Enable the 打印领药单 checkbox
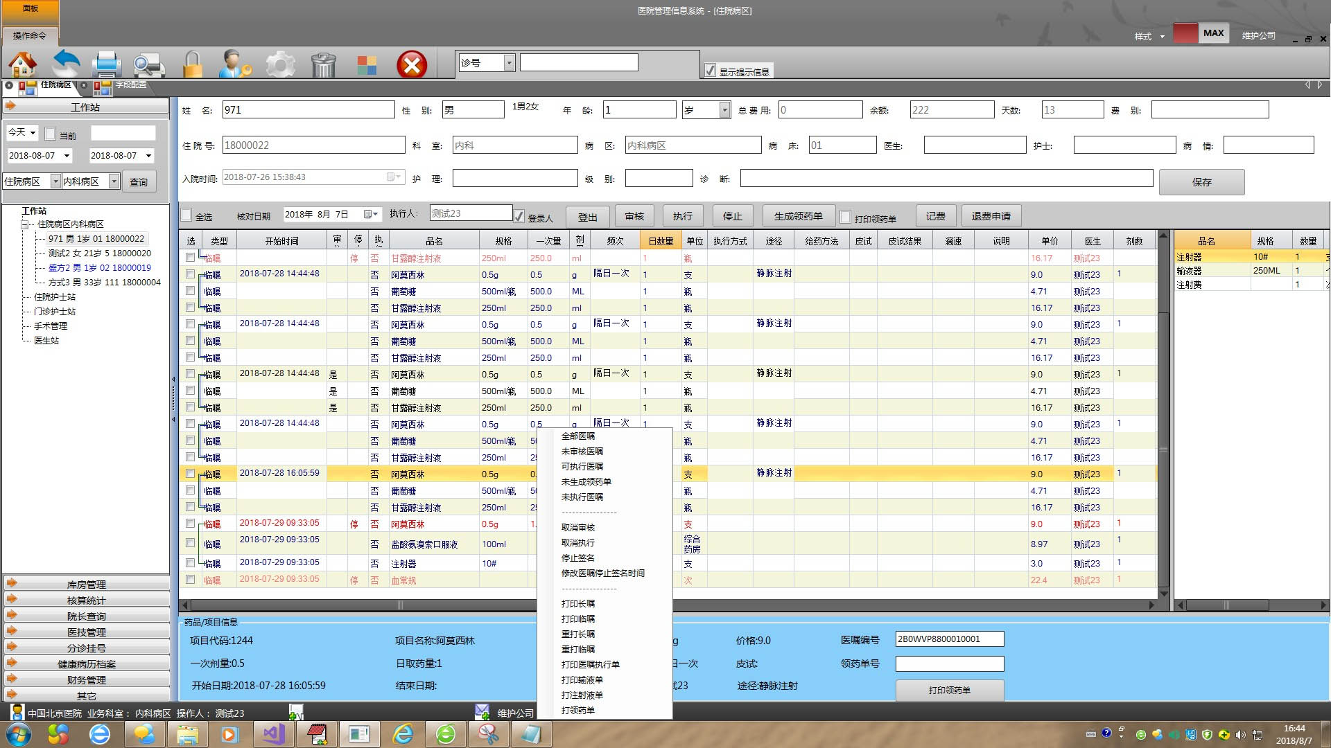This screenshot has width=1331, height=748. (845, 216)
